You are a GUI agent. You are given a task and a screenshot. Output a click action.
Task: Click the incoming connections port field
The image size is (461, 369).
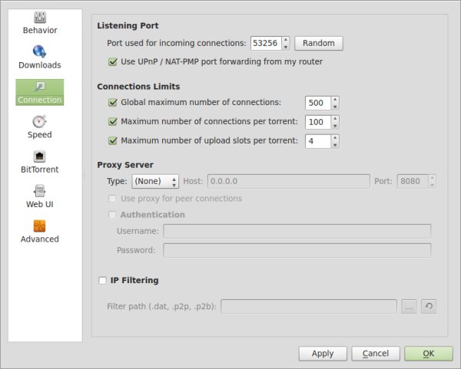pyautogui.click(x=265, y=43)
